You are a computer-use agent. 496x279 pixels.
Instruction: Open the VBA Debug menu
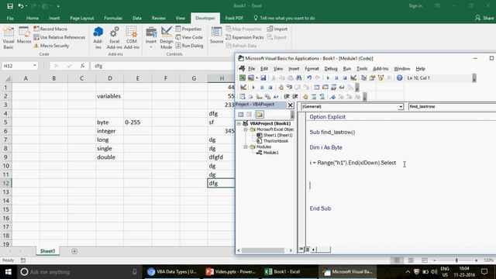click(x=331, y=69)
